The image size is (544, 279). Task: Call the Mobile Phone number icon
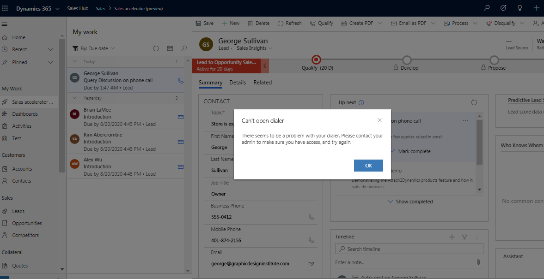[x=311, y=240]
